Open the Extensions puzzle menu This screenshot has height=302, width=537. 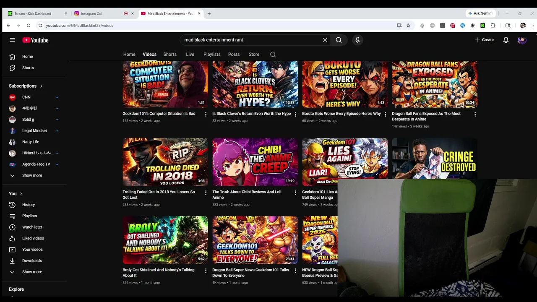click(x=493, y=26)
